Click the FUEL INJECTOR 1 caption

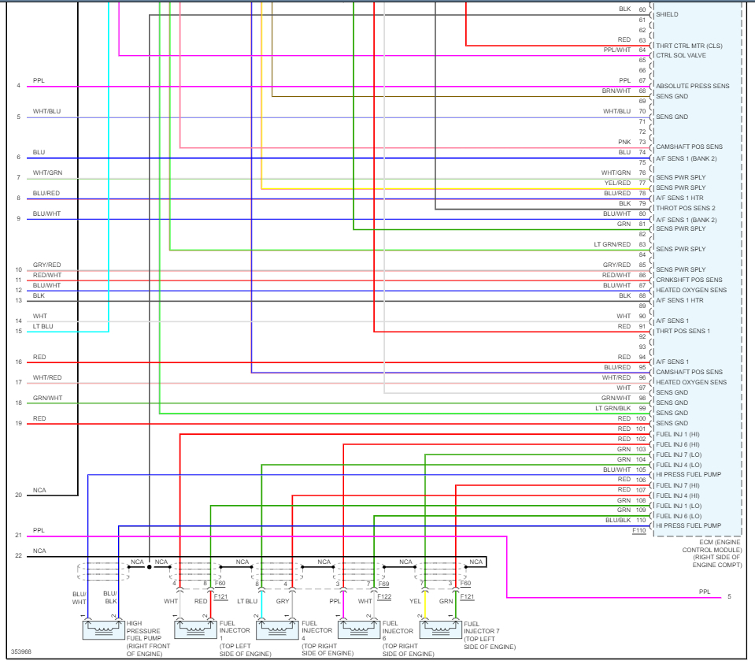245,639
